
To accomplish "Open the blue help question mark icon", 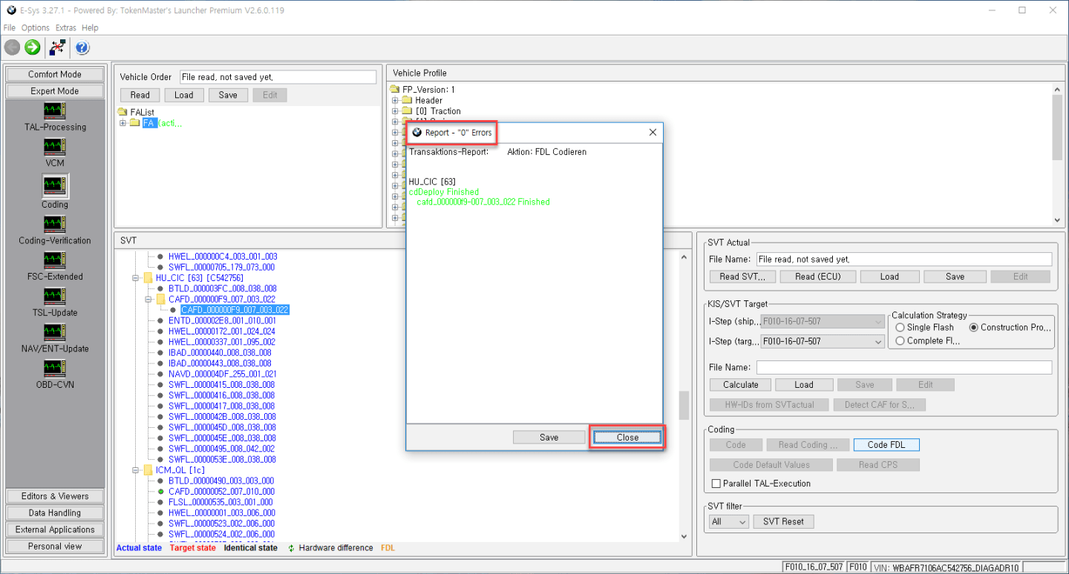I will 82,47.
